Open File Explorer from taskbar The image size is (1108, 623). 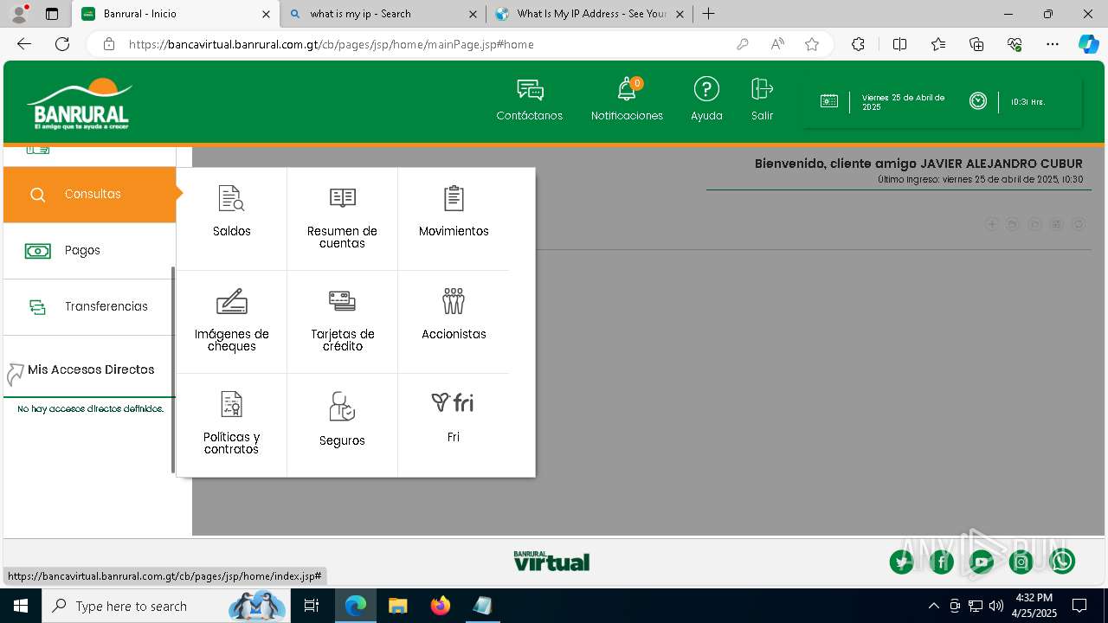pos(397,606)
